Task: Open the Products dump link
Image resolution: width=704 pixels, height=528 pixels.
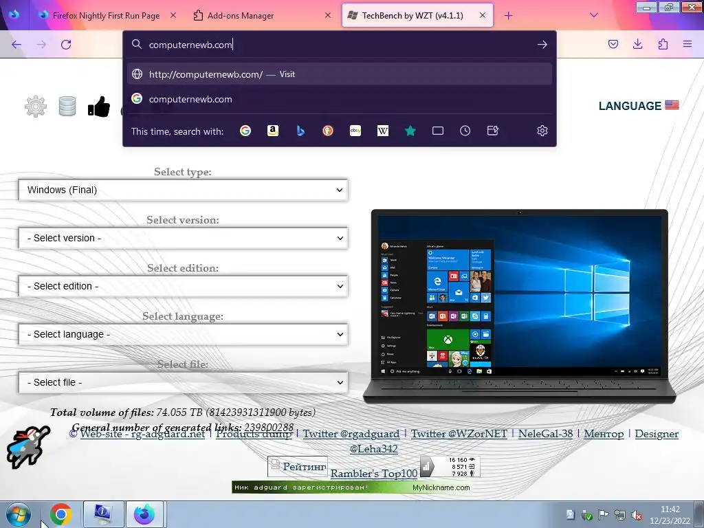Action: coord(254,434)
